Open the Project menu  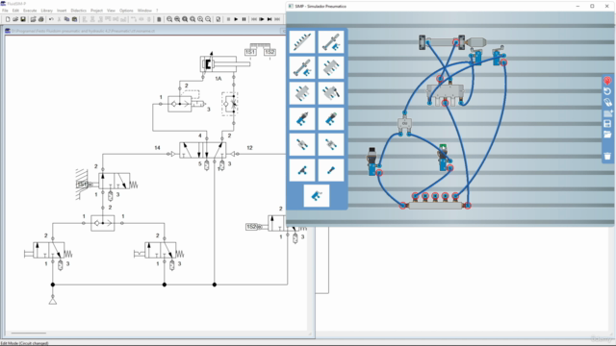tap(96, 11)
